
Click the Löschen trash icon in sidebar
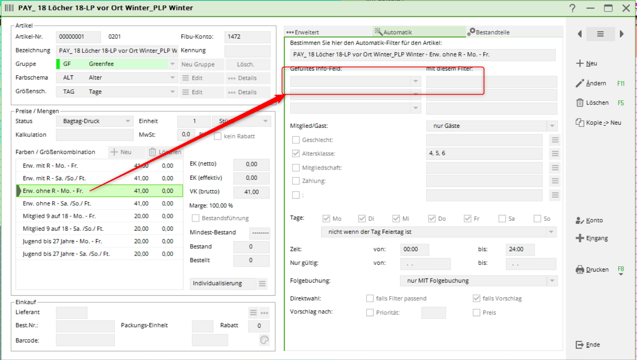[x=580, y=103]
